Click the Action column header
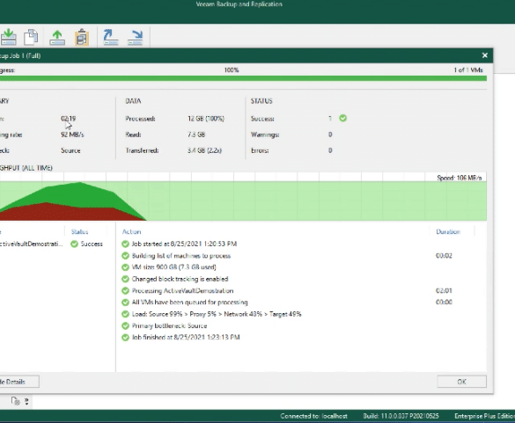The width and height of the screenshot is (515, 423). pos(131,231)
